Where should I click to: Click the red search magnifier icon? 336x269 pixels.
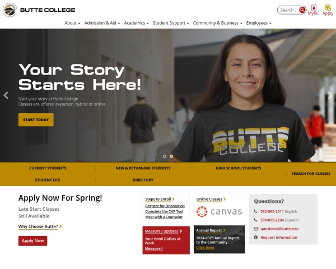302,10
